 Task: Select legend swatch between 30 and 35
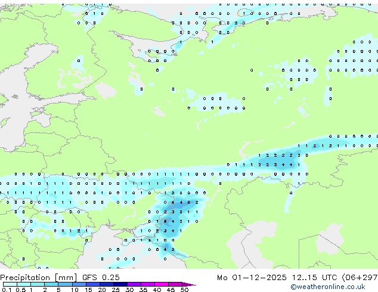[x=134, y=284]
